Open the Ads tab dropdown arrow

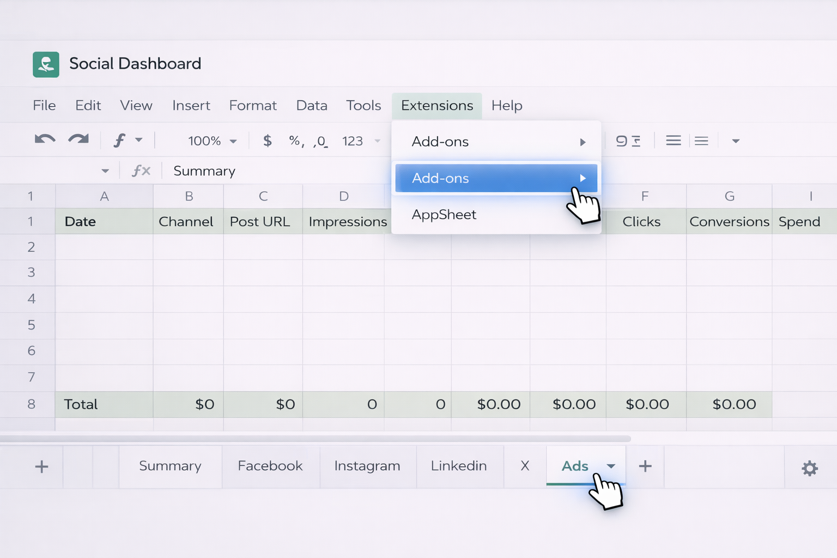pyautogui.click(x=611, y=466)
